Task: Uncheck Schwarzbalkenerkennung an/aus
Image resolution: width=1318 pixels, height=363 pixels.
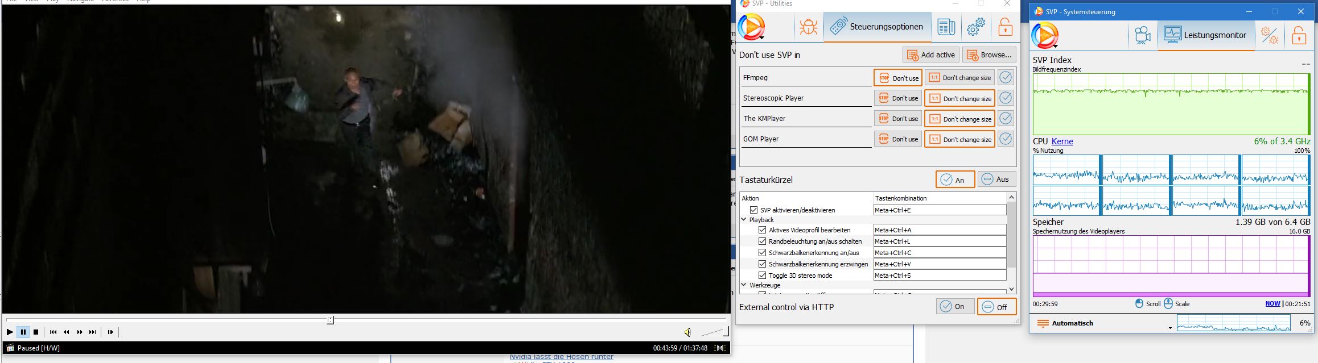Action: click(762, 253)
